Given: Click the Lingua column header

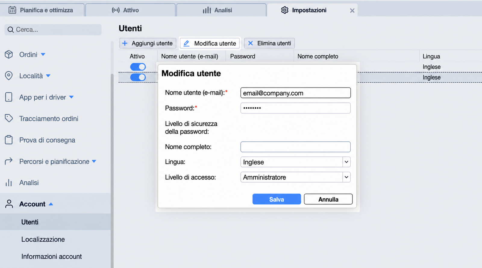Looking at the screenshot, I should 431,56.
